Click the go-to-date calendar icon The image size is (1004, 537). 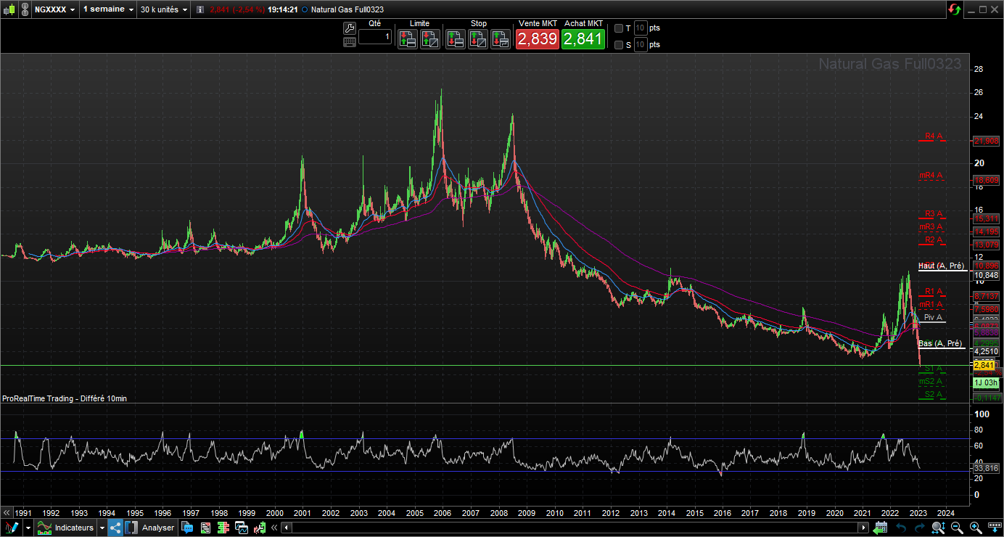pos(881,528)
